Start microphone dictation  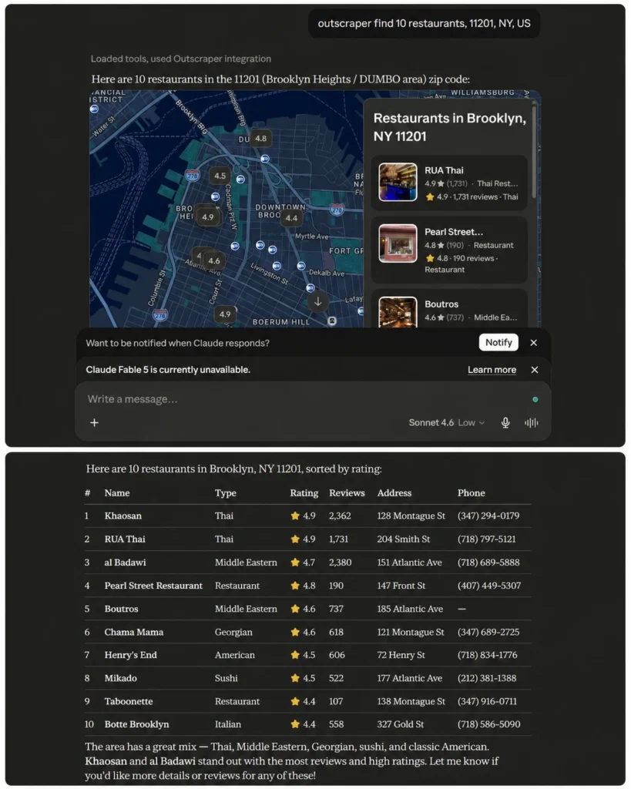click(505, 423)
